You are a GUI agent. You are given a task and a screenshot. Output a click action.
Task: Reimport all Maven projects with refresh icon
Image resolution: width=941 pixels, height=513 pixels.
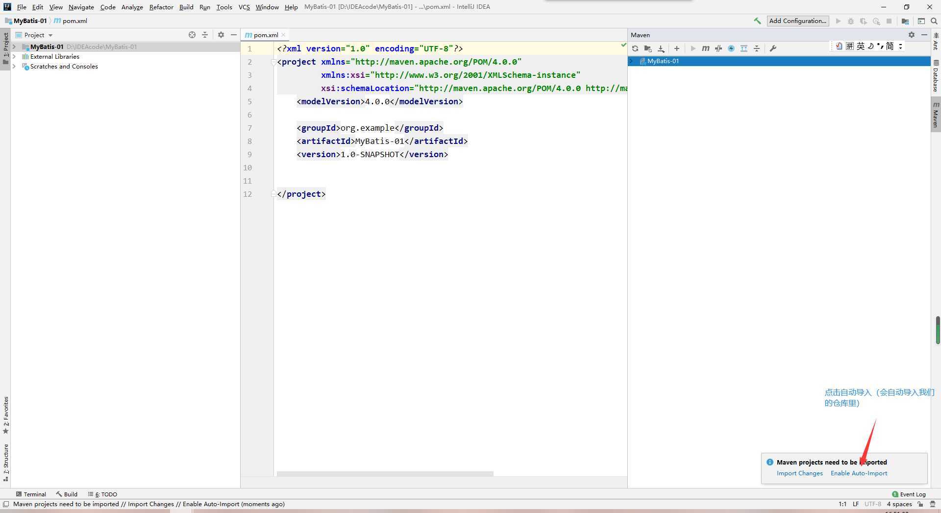pyautogui.click(x=635, y=48)
